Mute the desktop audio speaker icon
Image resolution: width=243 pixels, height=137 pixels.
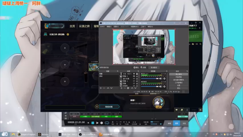(x=161, y=86)
